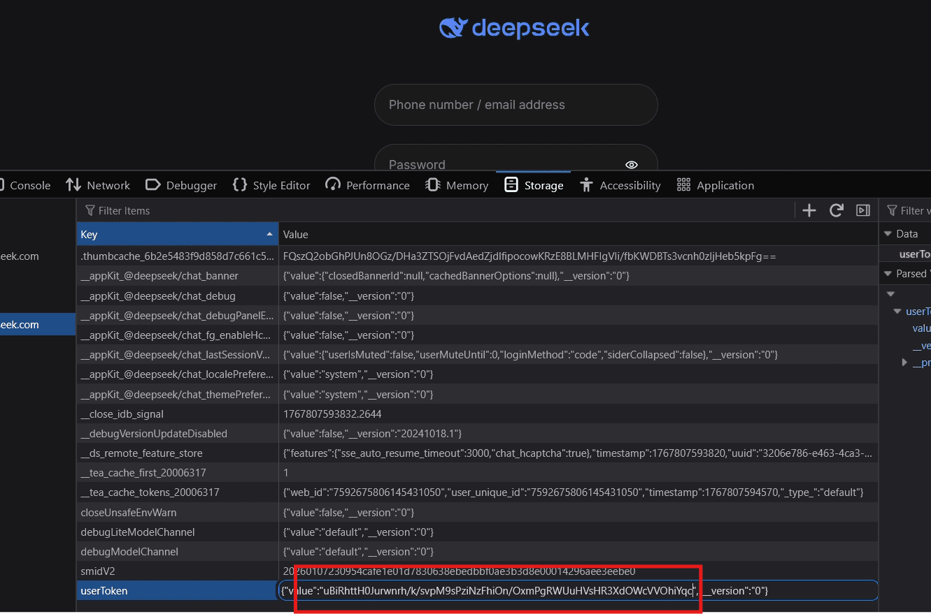Select the chat_localePrefere... key row
Viewport: 931px width, 614px height.
[x=178, y=374]
